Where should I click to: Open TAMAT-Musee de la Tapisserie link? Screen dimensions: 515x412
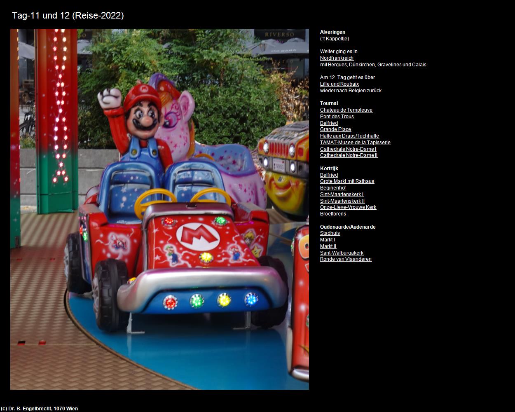355,143
